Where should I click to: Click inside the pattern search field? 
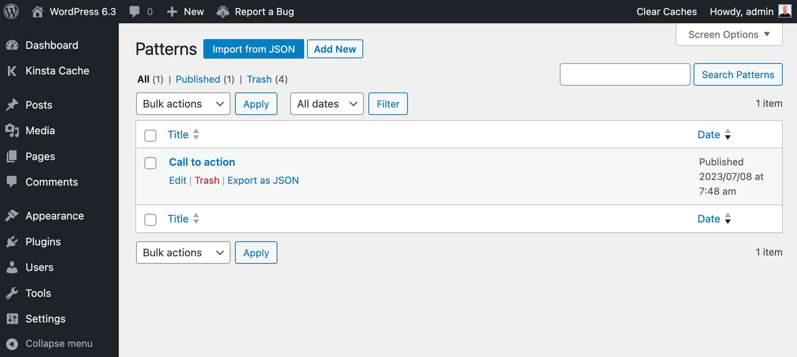tap(625, 74)
